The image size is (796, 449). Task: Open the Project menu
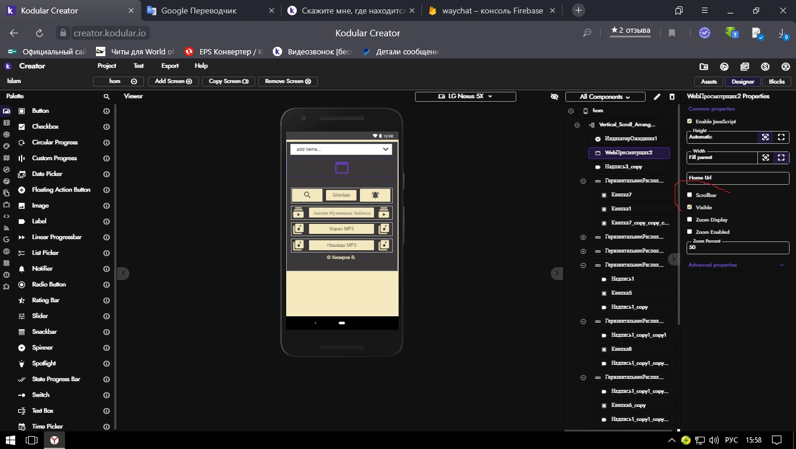(x=107, y=66)
